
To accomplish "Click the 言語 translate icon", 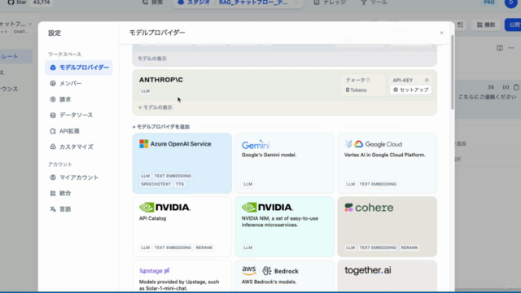I will click(53, 209).
